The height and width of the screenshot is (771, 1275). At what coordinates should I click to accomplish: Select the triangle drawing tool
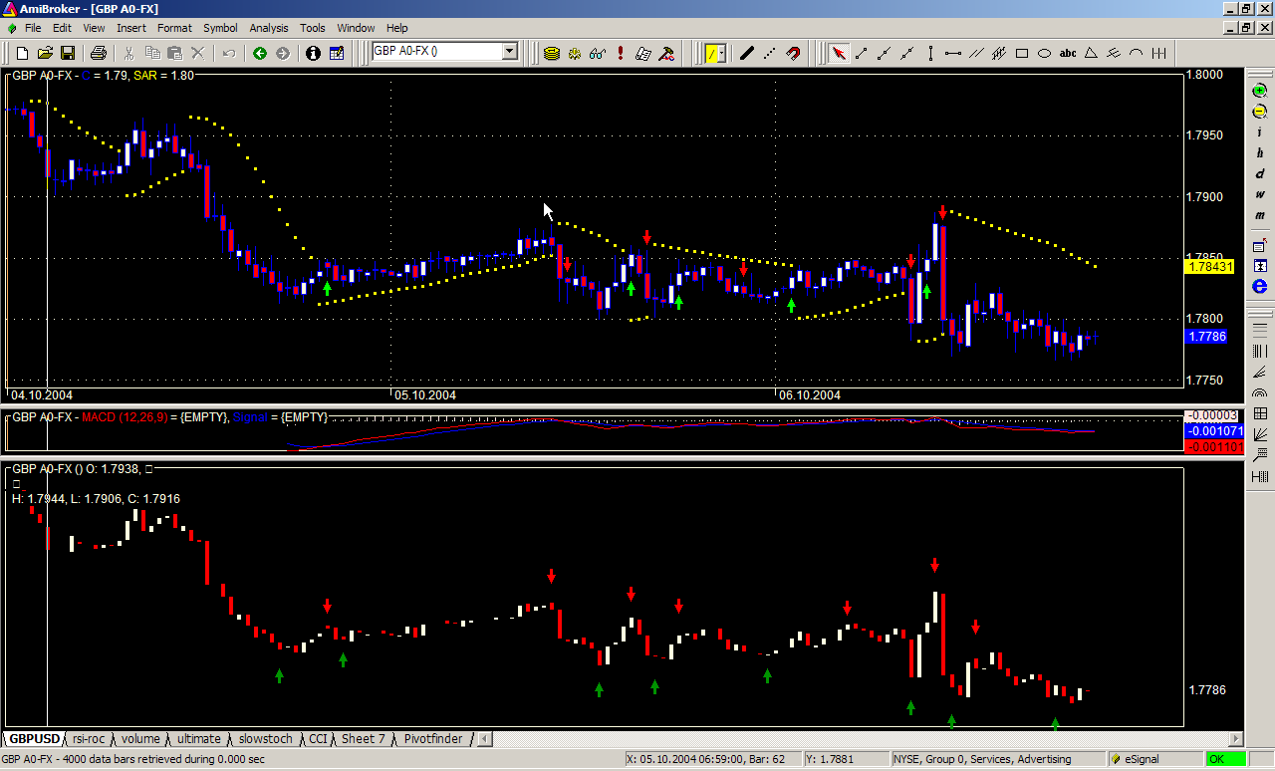click(x=1091, y=53)
